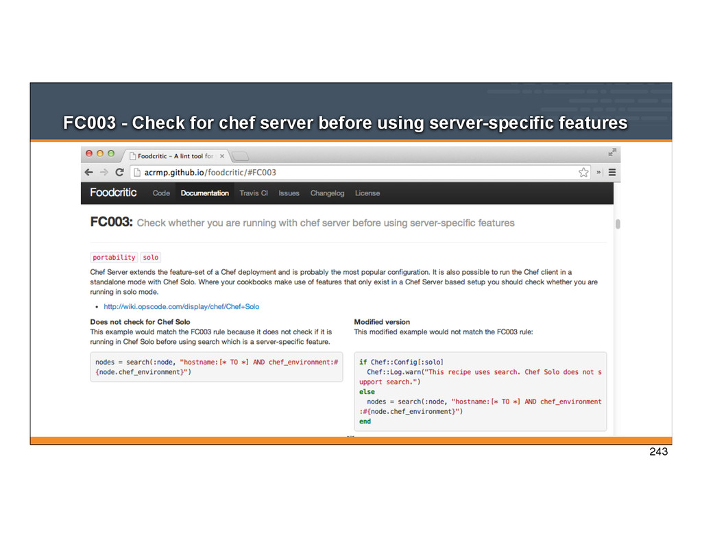The height and width of the screenshot is (542, 702).
Task: Enter fullscreen with the expand arrows icon
Action: tap(612, 153)
